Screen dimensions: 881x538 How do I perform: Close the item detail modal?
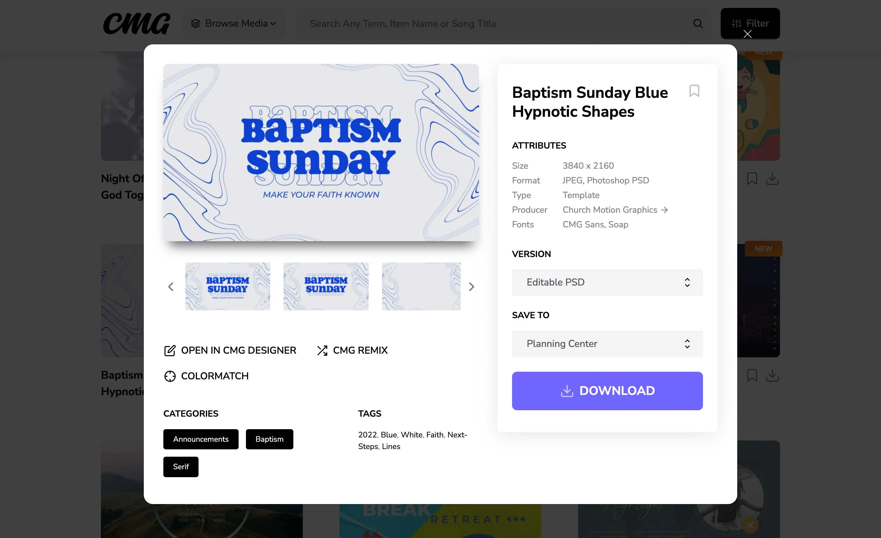pos(747,34)
